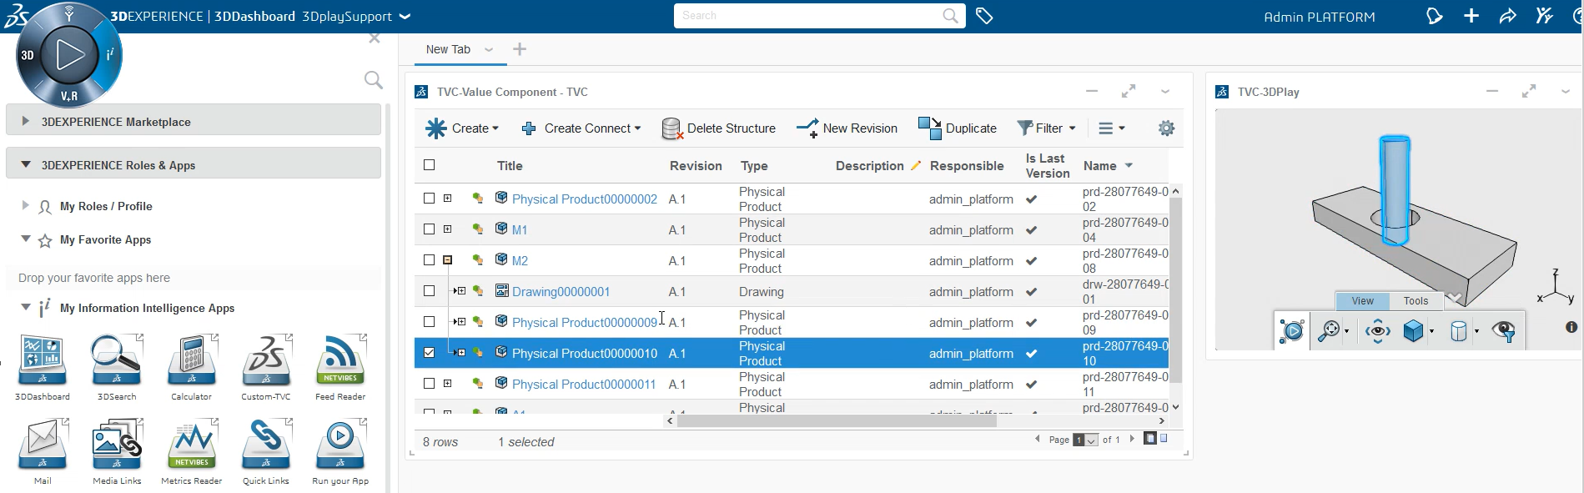Viewport: 1584px width, 493px height.
Task: Launch the 3DSearch app
Action: 117,361
